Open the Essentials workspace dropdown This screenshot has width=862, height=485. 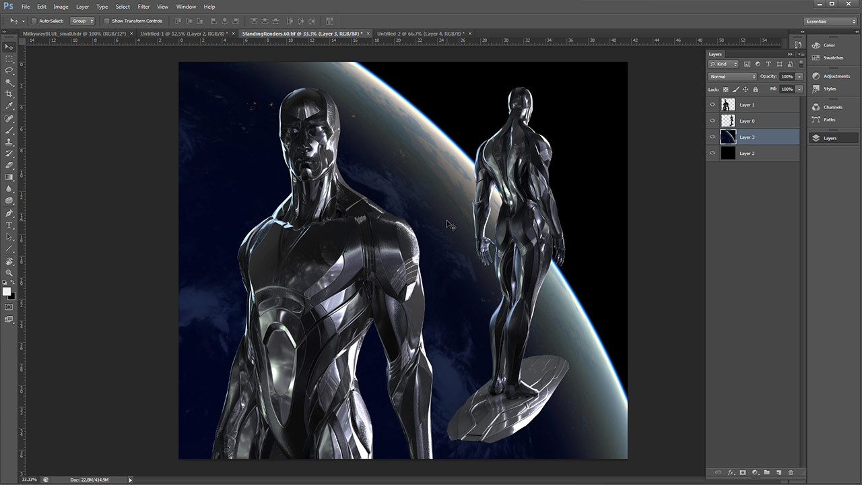point(831,21)
